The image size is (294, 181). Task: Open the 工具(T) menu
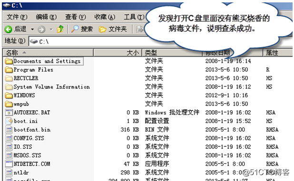coord(134,17)
